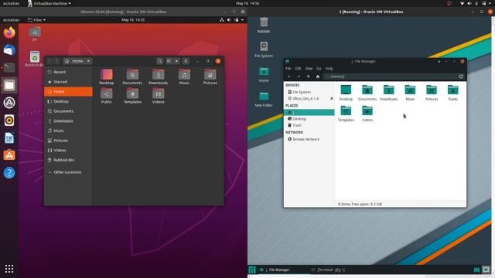Screen dimensions: 495x278
Task: Select Pictures in Nautilus sidebar
Action: pyautogui.click(x=69, y=141)
